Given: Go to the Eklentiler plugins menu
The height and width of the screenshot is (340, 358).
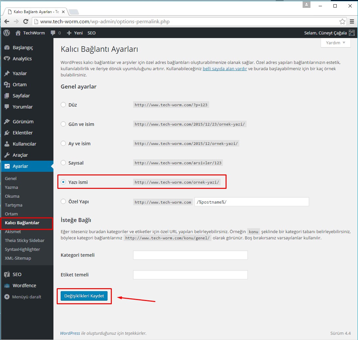Looking at the screenshot, I should 22,133.
